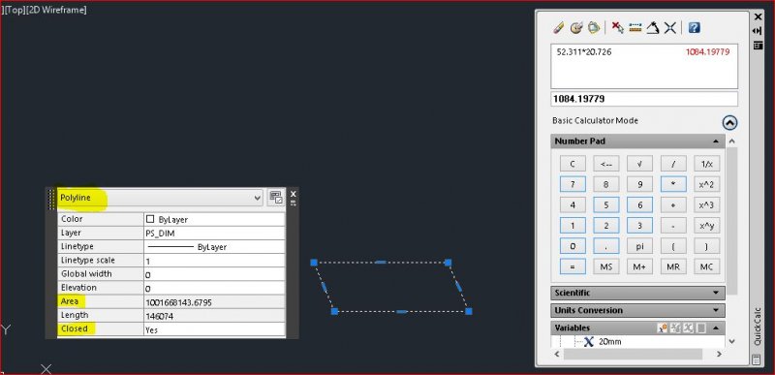775x375 pixels.
Task: Paste value to command line icon
Action: click(594, 28)
